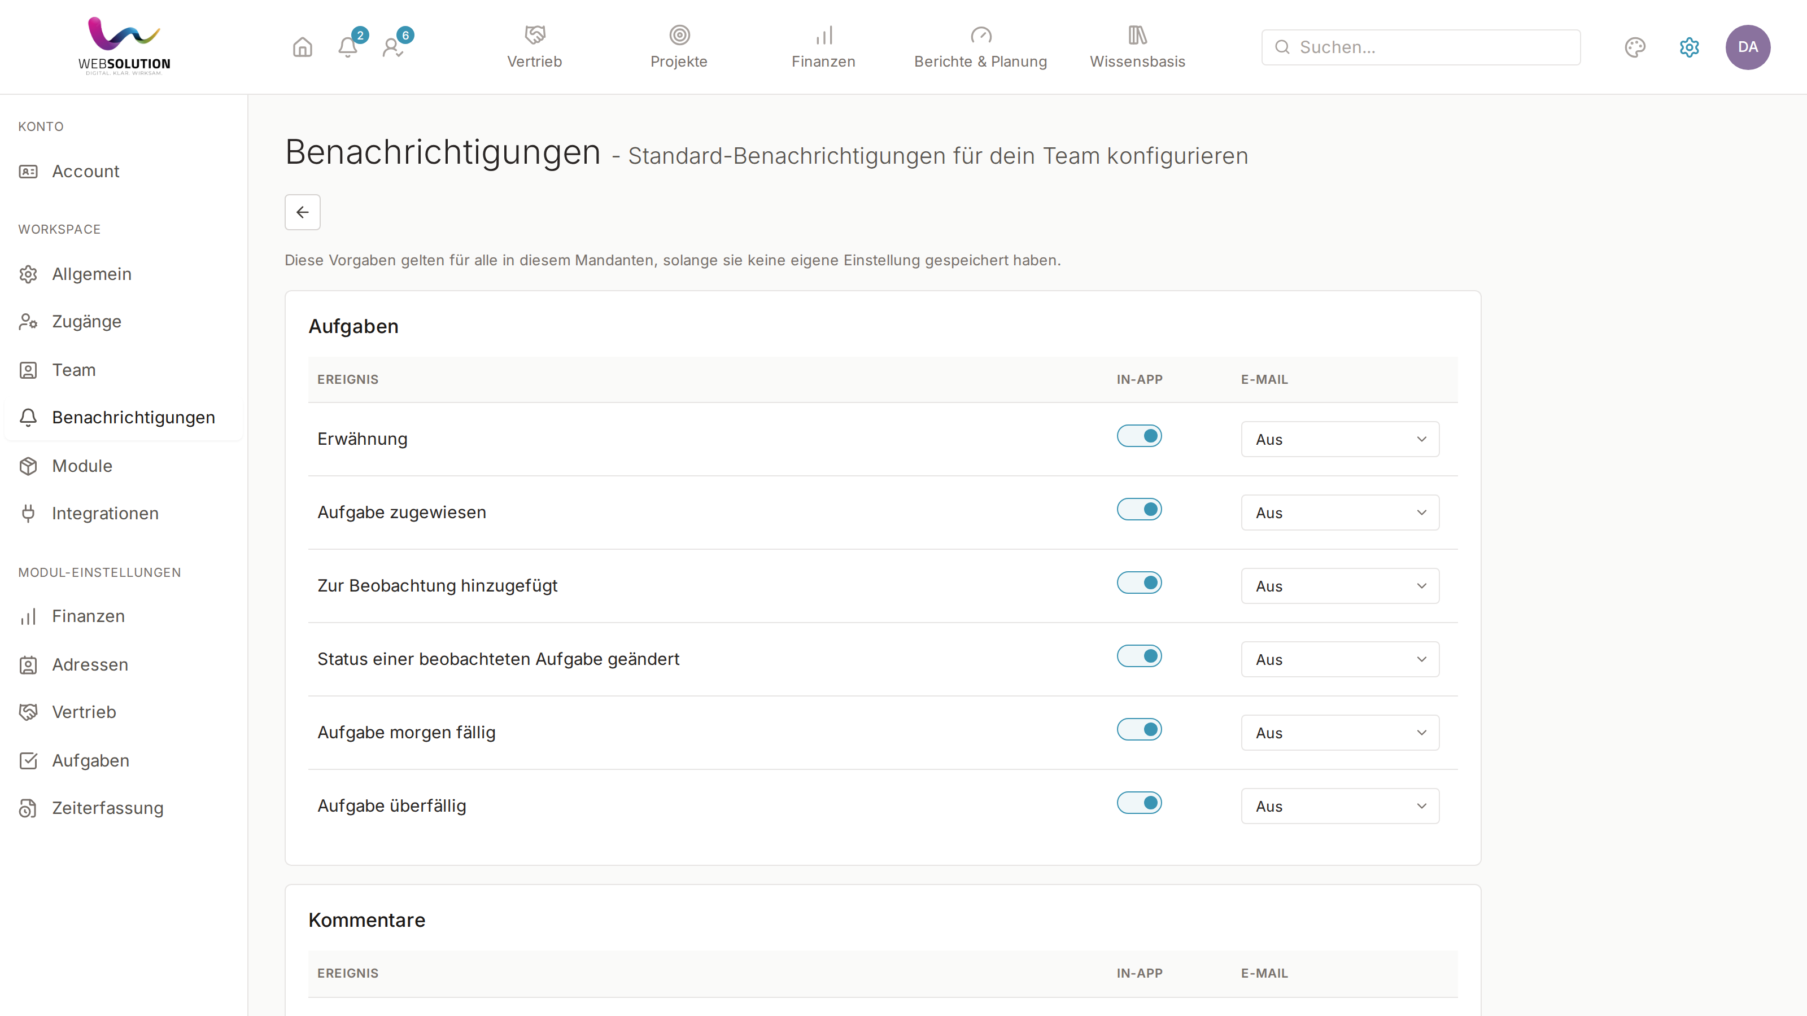
Task: Open the DA user avatar menu
Action: coord(1747,47)
